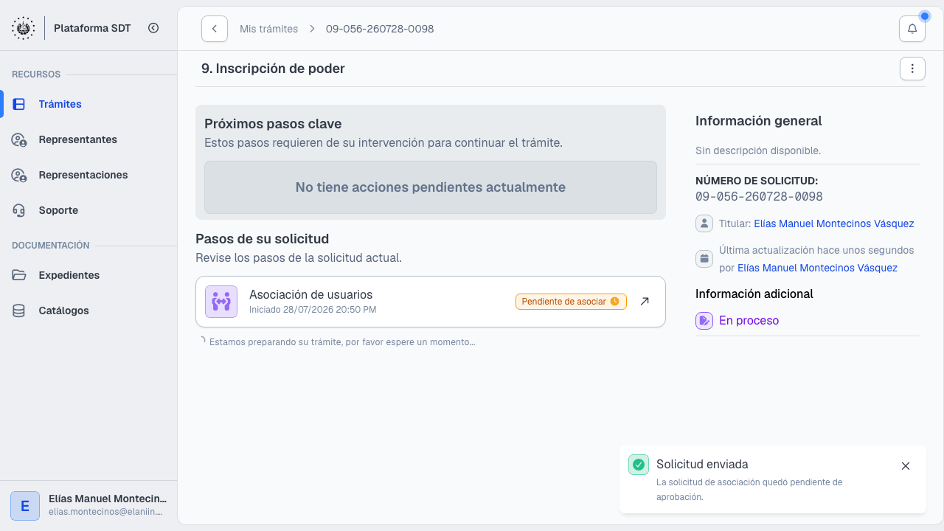The image size is (944, 531).
Task: Click the Catálogos database icon
Action: coord(19,310)
